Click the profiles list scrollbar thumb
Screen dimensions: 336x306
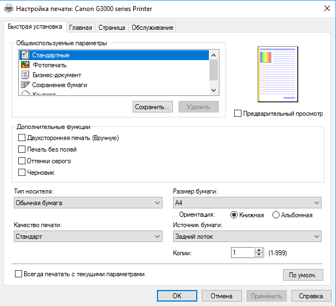[213, 70]
